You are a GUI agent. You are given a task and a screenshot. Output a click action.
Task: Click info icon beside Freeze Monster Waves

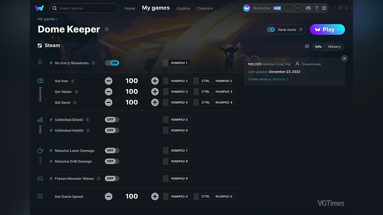[99, 179]
